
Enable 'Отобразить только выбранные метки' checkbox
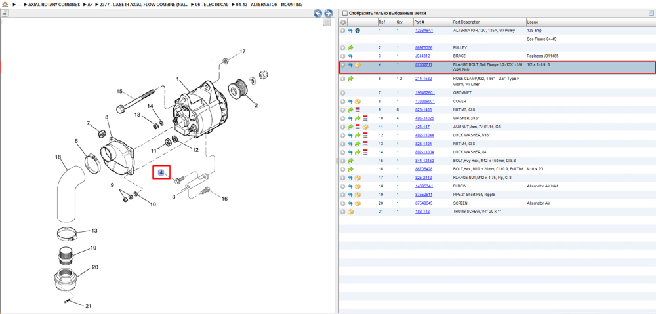pyautogui.click(x=345, y=13)
